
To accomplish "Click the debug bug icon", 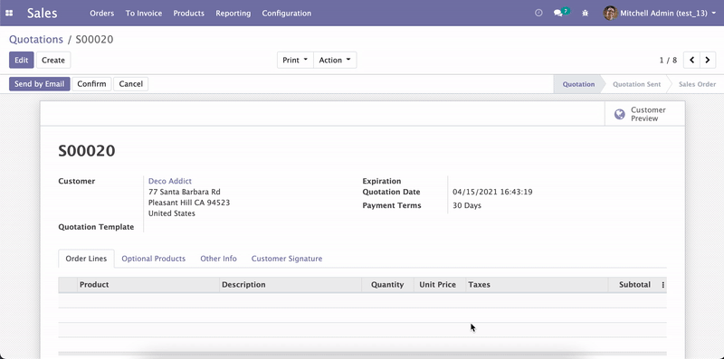I will click(x=586, y=14).
